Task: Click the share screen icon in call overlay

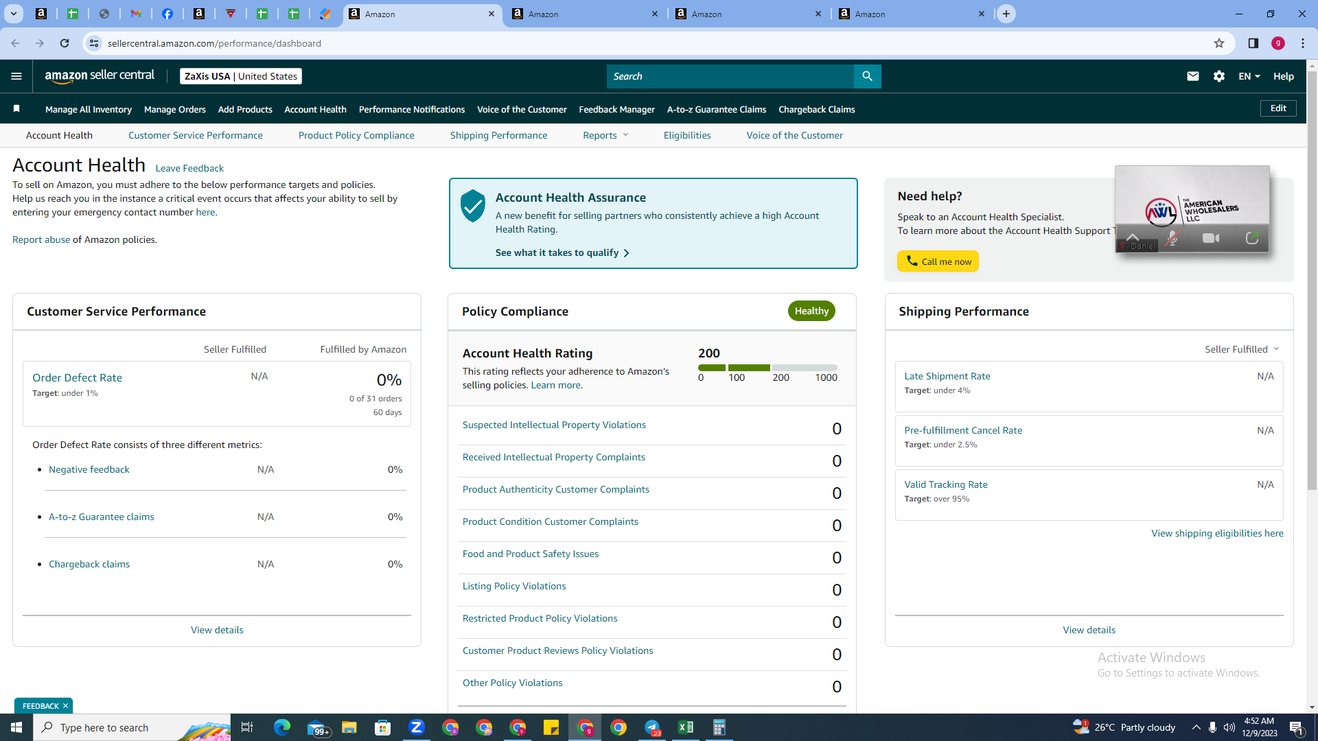Action: [x=1252, y=238]
